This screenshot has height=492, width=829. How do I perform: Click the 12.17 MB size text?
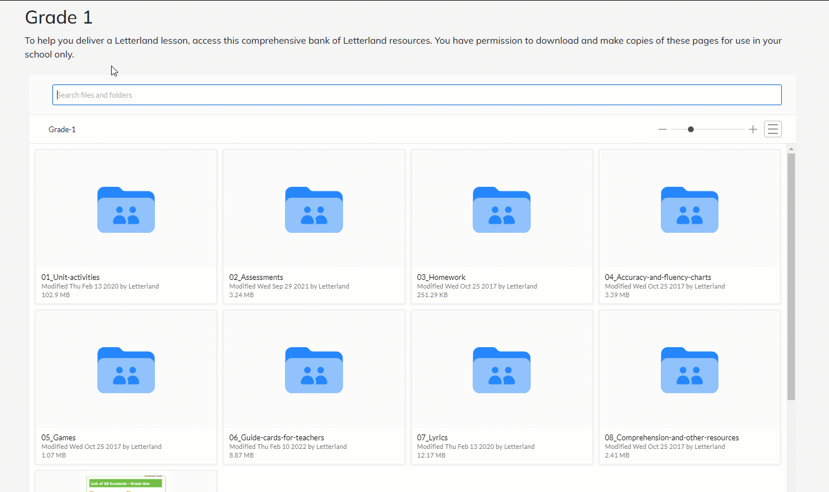click(x=431, y=455)
